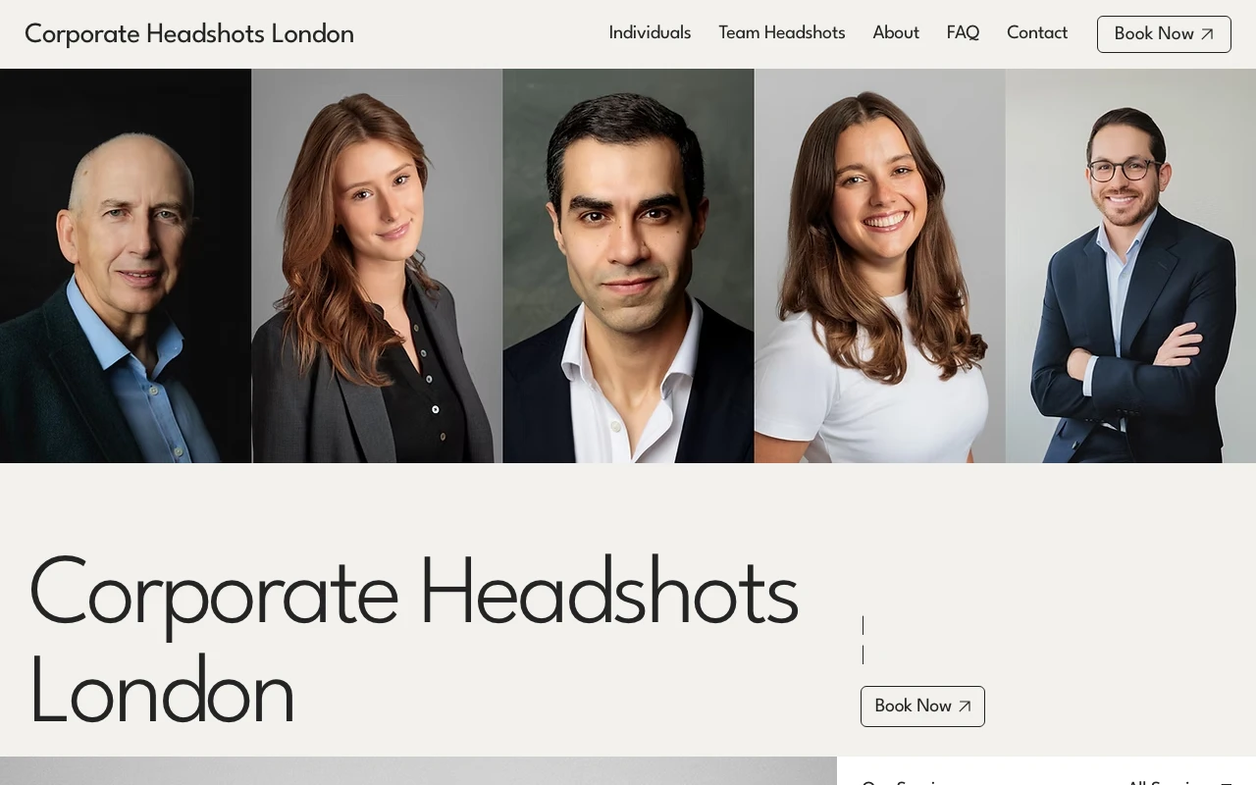This screenshot has width=1256, height=785.
Task: Open the FAQ nav link
Action: (x=963, y=33)
